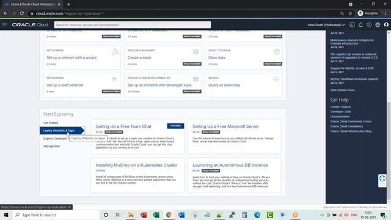Open the Jupyter Lab version release note

coord(354,56)
